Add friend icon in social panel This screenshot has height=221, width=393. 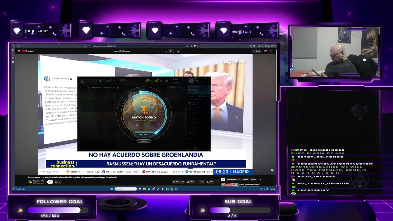point(200,96)
